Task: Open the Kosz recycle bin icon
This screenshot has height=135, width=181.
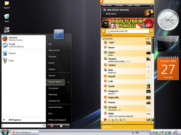Action: pyautogui.click(x=7, y=18)
